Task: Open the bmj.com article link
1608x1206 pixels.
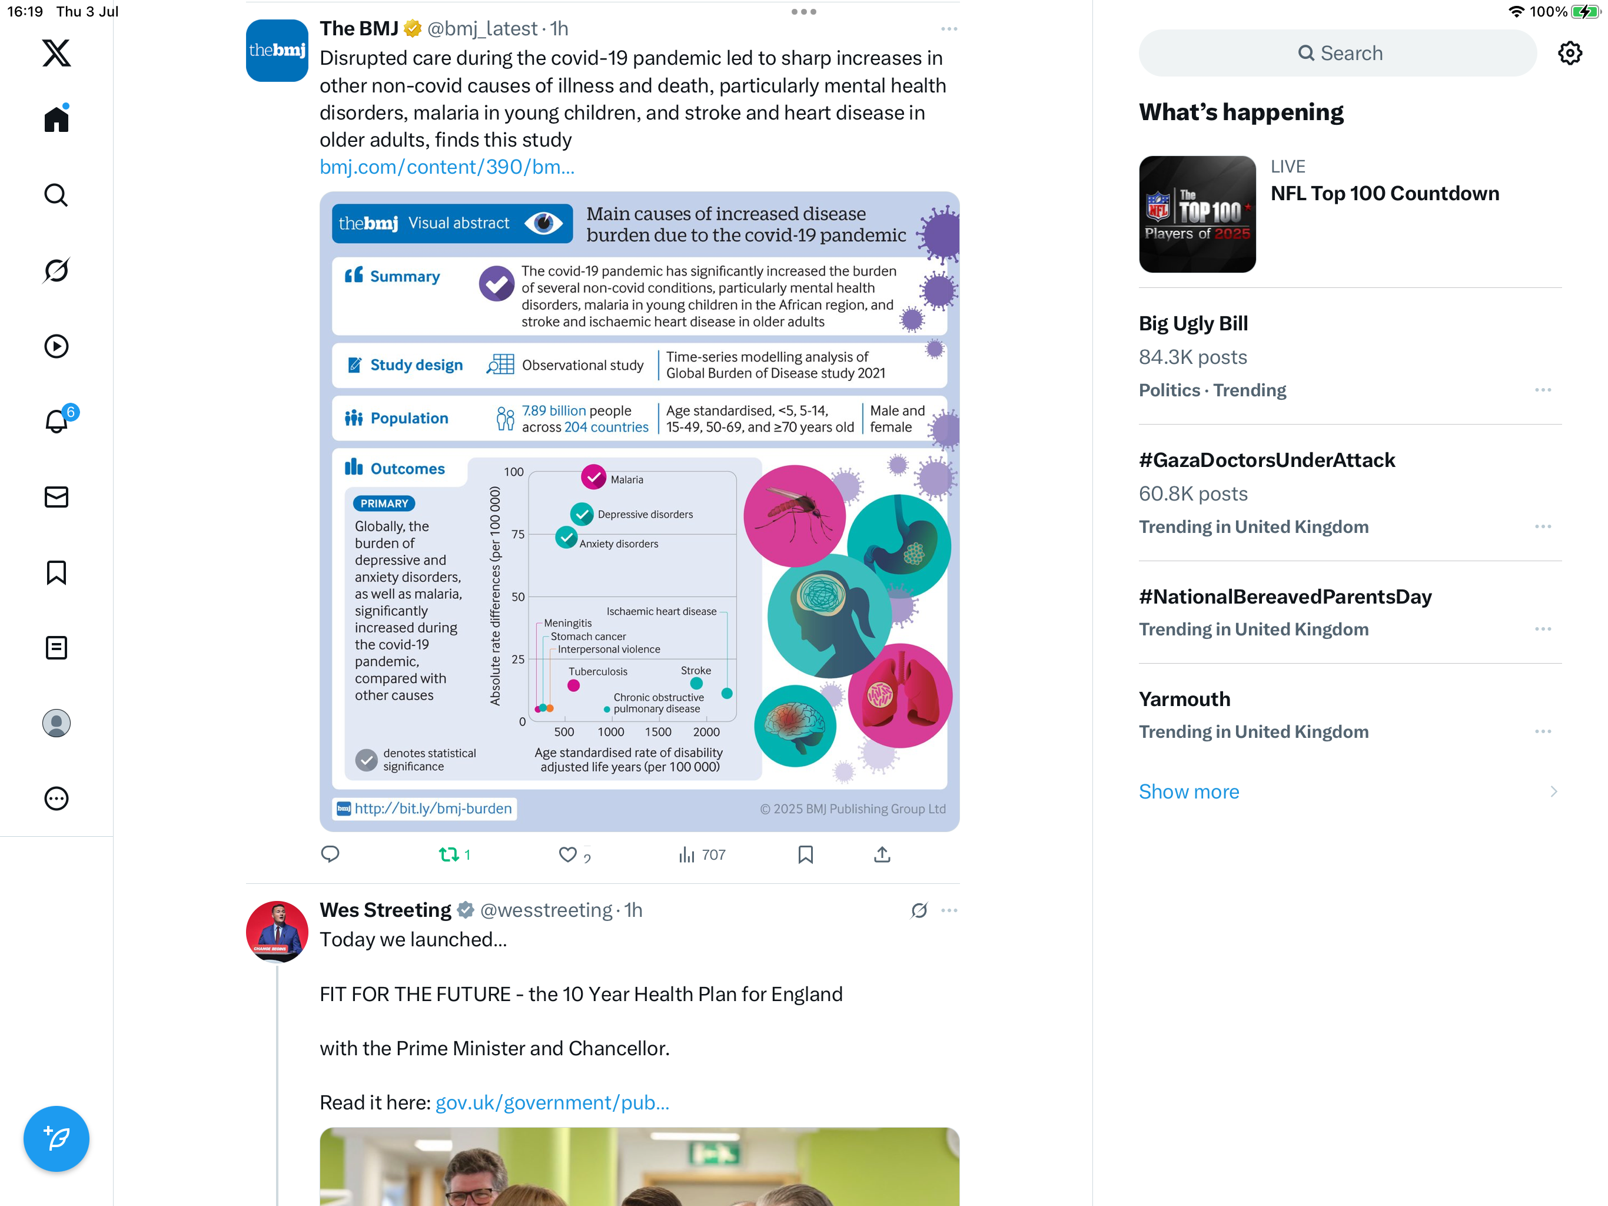Action: tap(447, 167)
